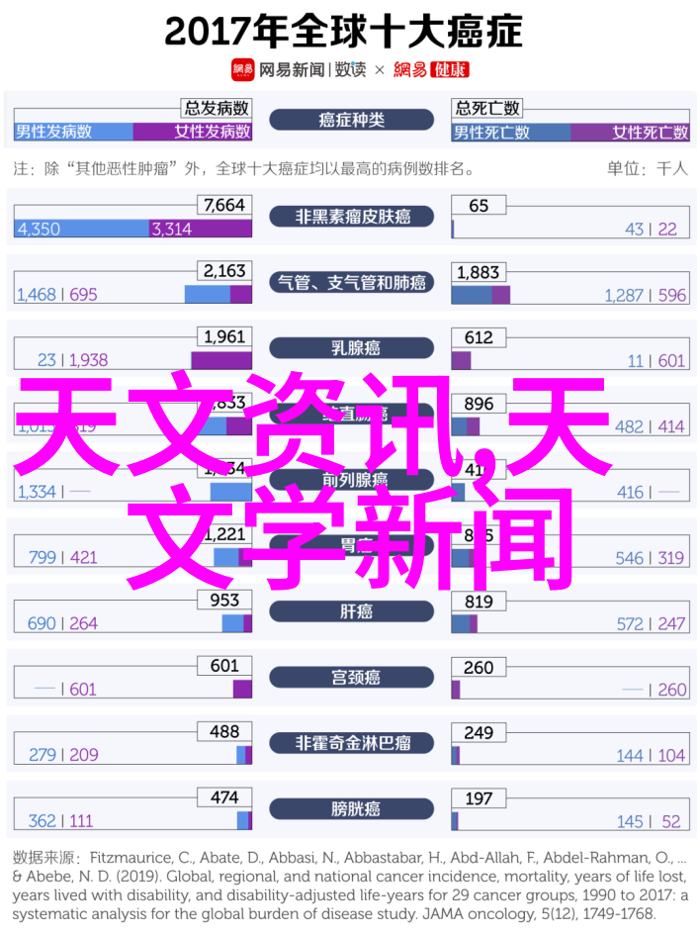Click the red 健康 health badge
This screenshot has height=934, width=700.
point(450,70)
